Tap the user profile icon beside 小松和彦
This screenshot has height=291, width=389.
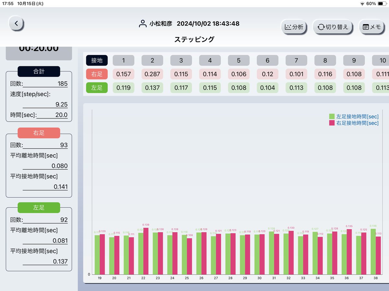[x=142, y=23]
